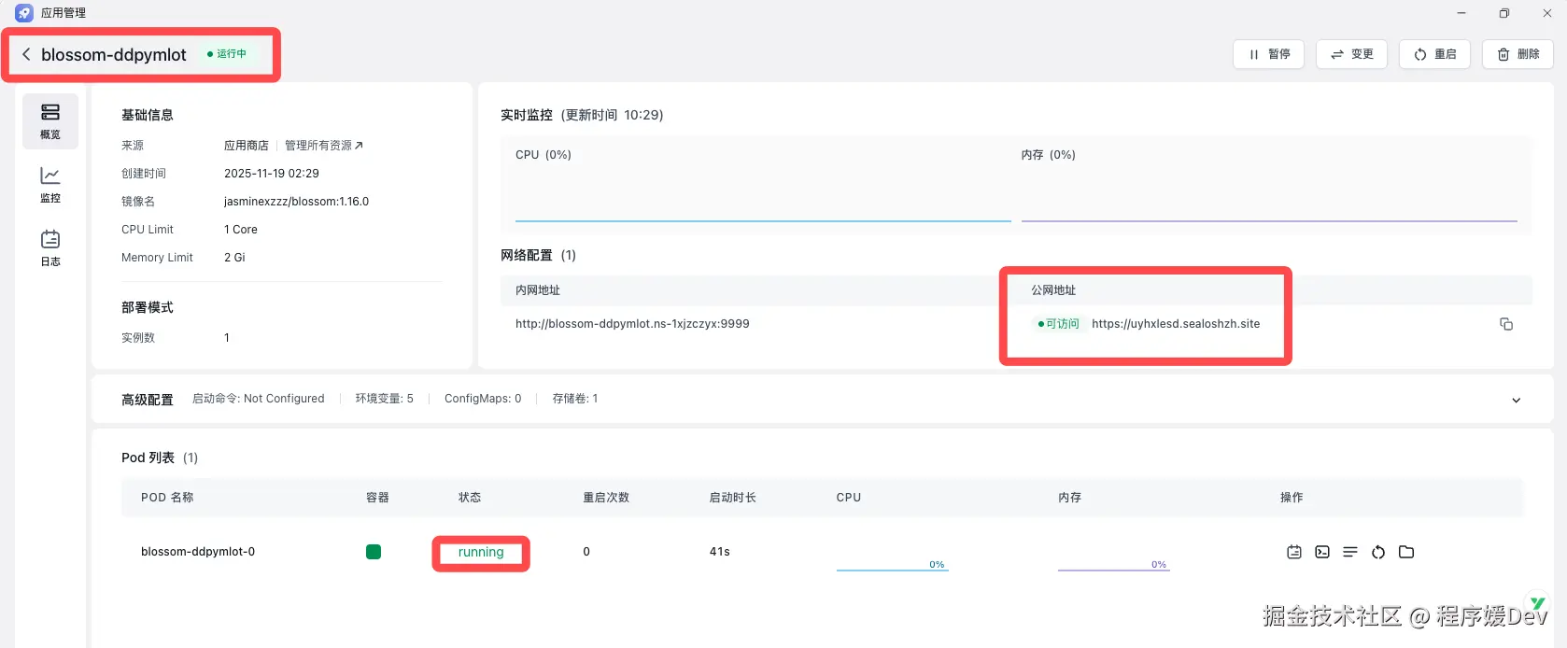Screen dimensions: 1567x648
Task: Open the public URL uyhxlesd.sealoshzh.site
Action: click(x=1175, y=324)
